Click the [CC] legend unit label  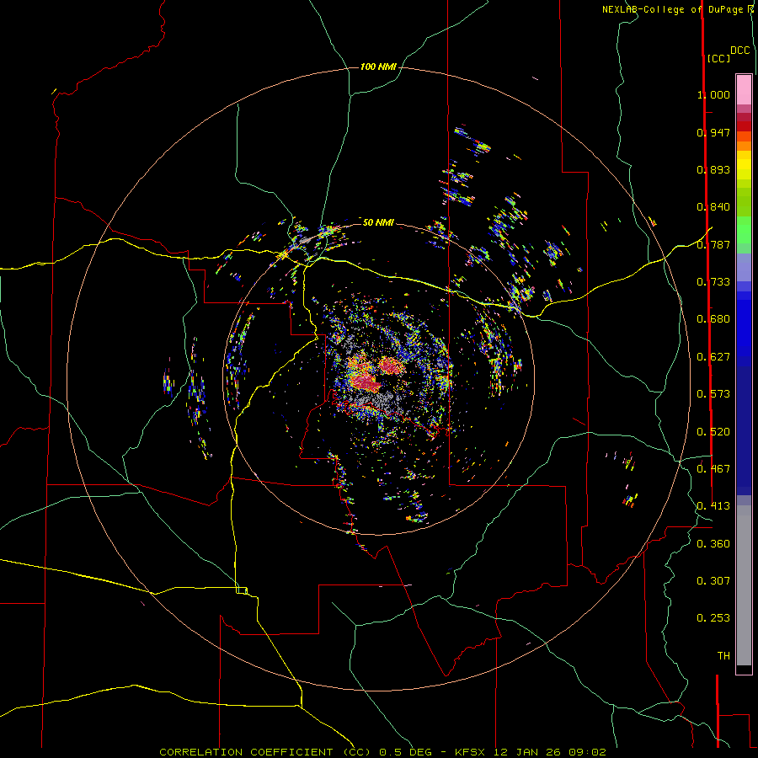tap(718, 58)
